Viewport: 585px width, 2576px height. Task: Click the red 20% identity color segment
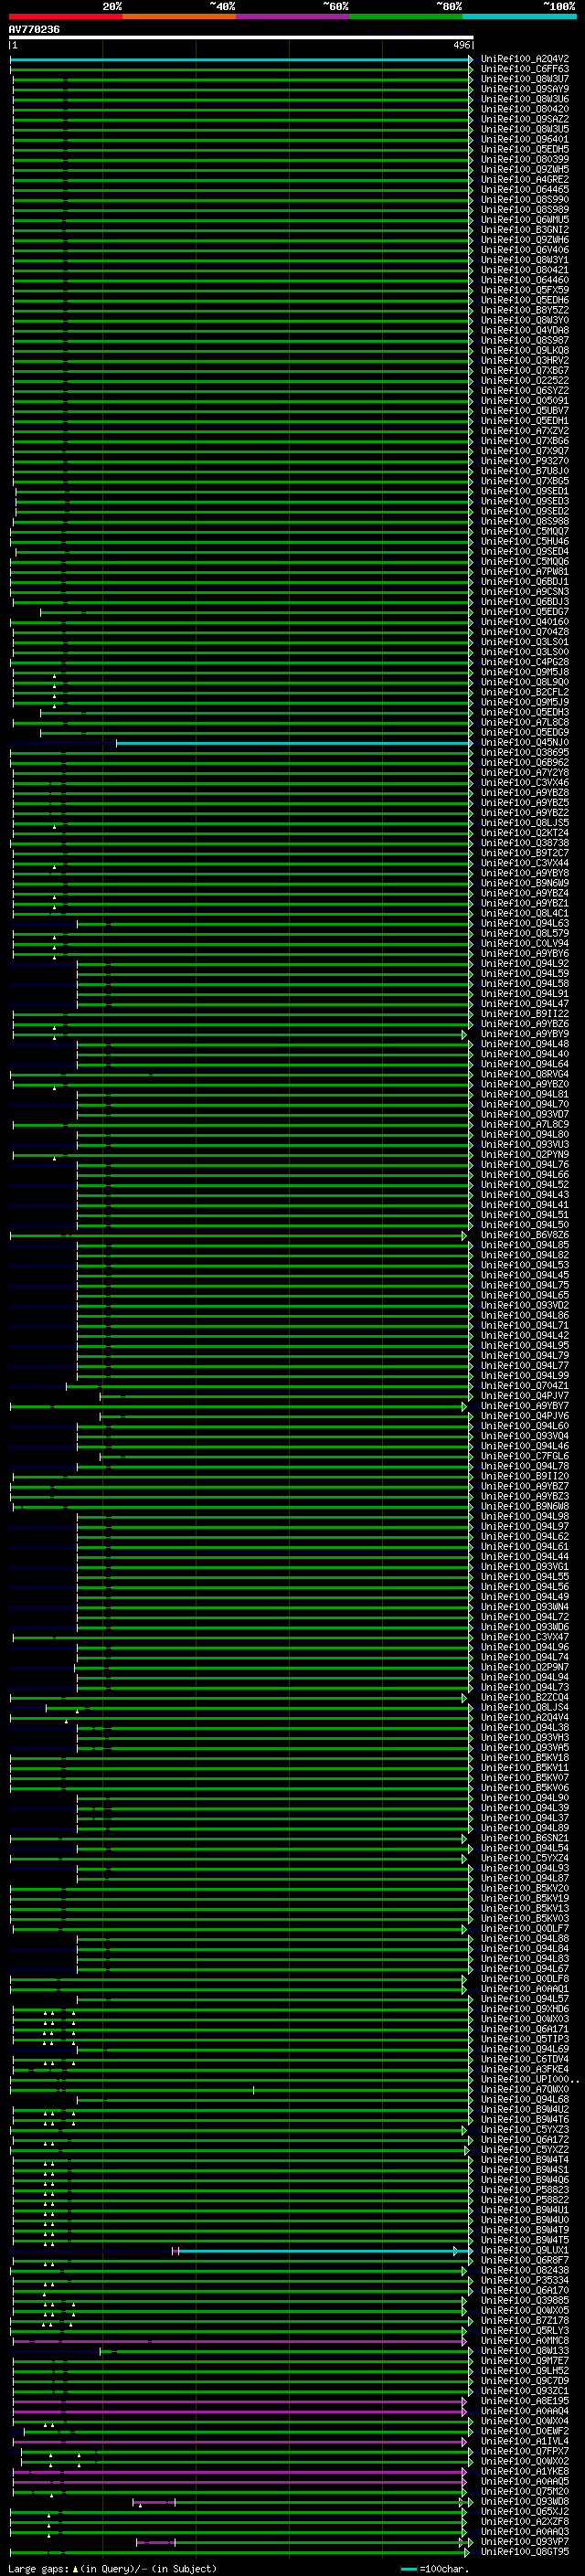coord(66,16)
